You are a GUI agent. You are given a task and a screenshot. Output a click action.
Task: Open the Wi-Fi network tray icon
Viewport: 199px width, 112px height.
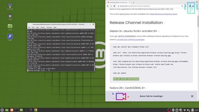point(185,110)
